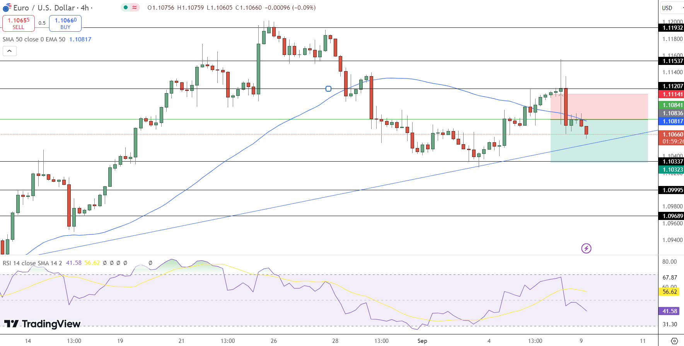This screenshot has width=684, height=346.
Task: Click the 1.10836 gray price label
Action: click(x=671, y=113)
